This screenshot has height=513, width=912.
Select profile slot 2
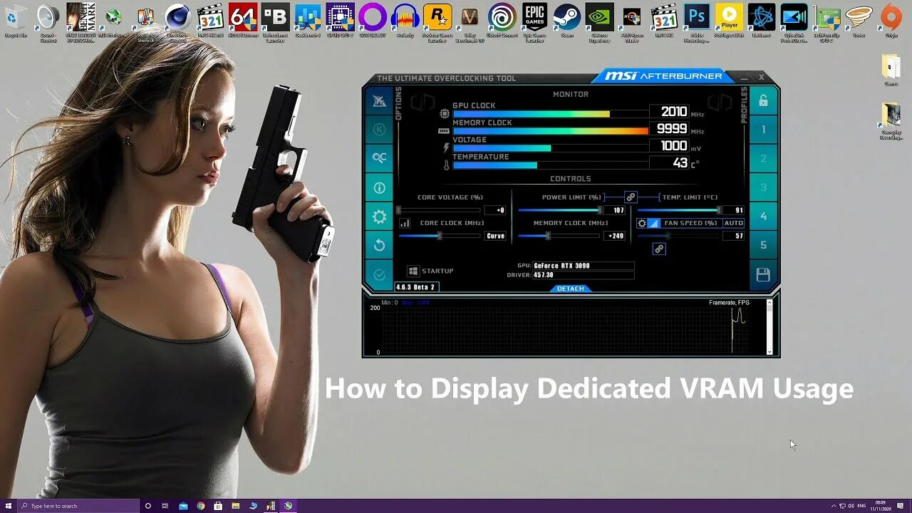tap(763, 158)
